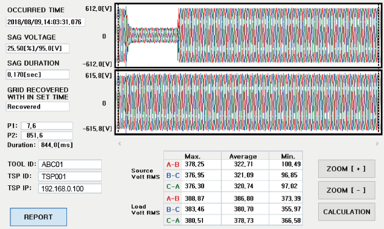The height and width of the screenshot is (229, 384).
Task: Click the load voltage waveform graph
Action: 248,103
